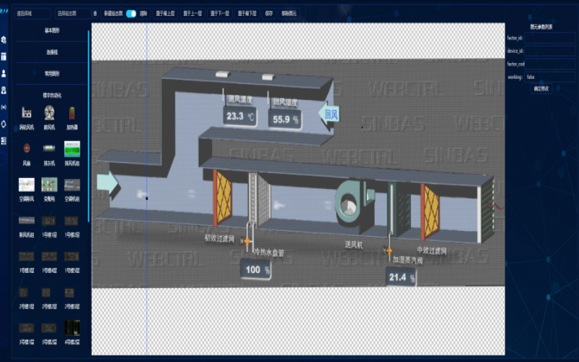Image resolution: width=579 pixels, height=362 pixels.
Task: Click the 置于最上层 bring-to-front button
Action: pos(165,13)
